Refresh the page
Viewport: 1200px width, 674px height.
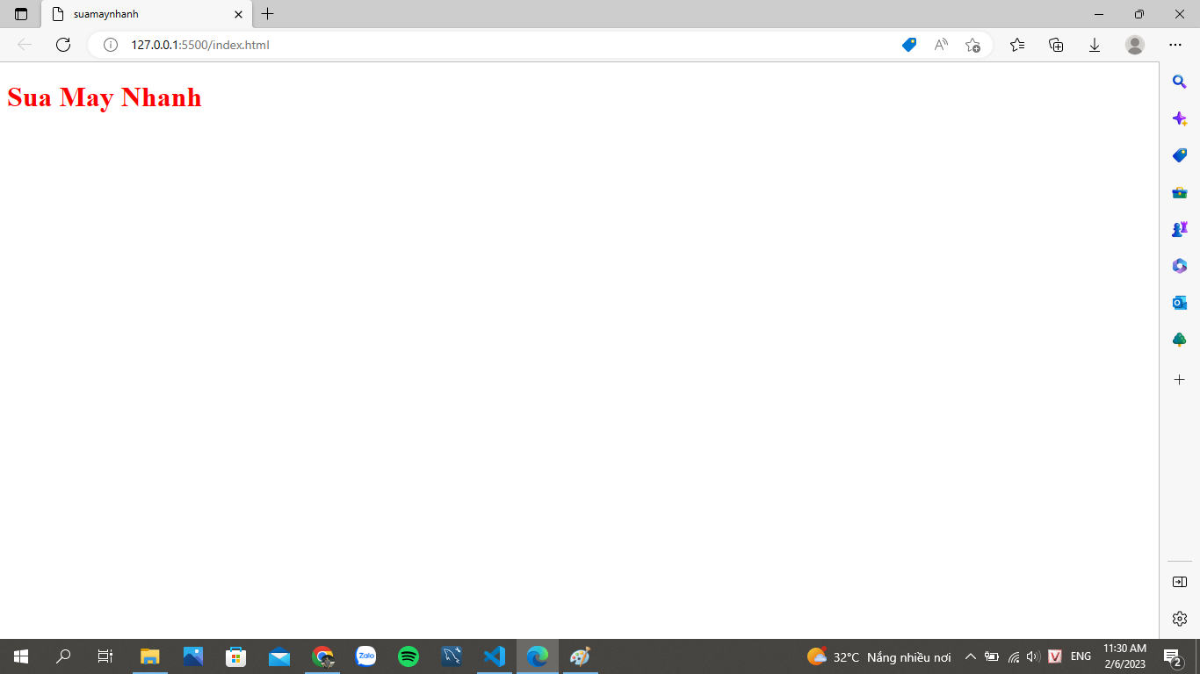click(x=63, y=45)
